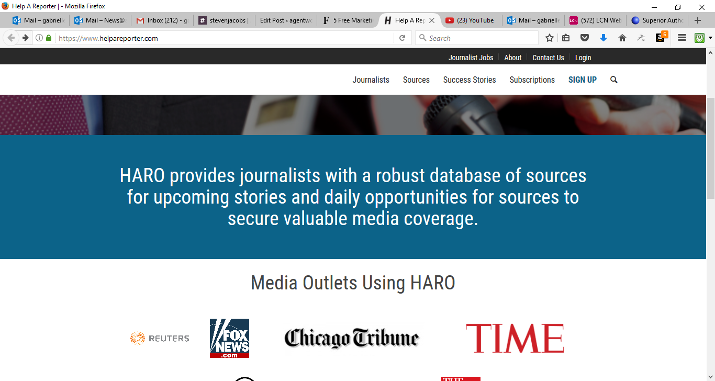Image resolution: width=715 pixels, height=381 pixels.
Task: Switch to the stevenjacobs Slack tab
Action: click(224, 20)
